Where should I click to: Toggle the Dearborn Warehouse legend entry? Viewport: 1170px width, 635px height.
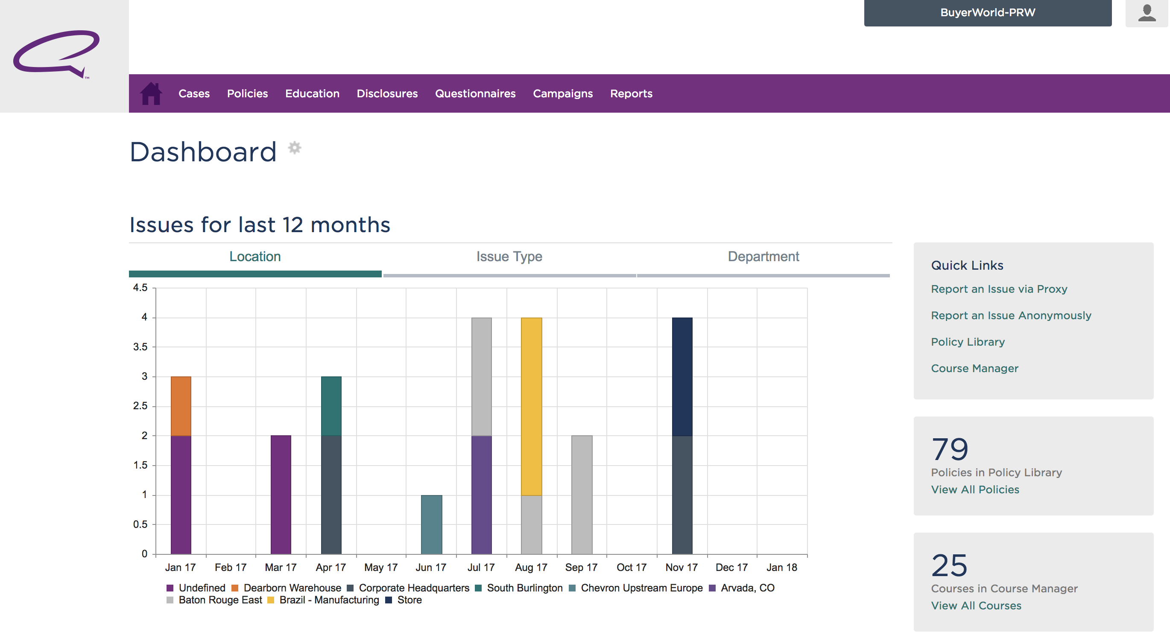[286, 588]
